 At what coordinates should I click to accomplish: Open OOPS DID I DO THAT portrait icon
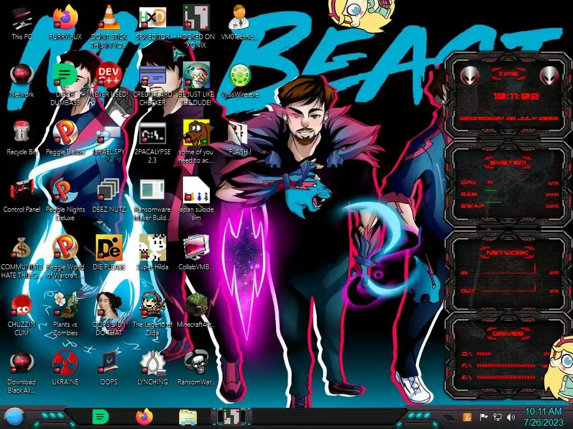(x=109, y=314)
